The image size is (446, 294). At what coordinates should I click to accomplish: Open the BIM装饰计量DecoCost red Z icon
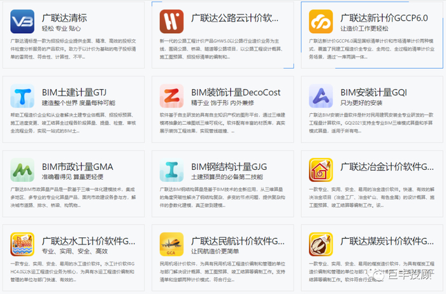(171, 96)
